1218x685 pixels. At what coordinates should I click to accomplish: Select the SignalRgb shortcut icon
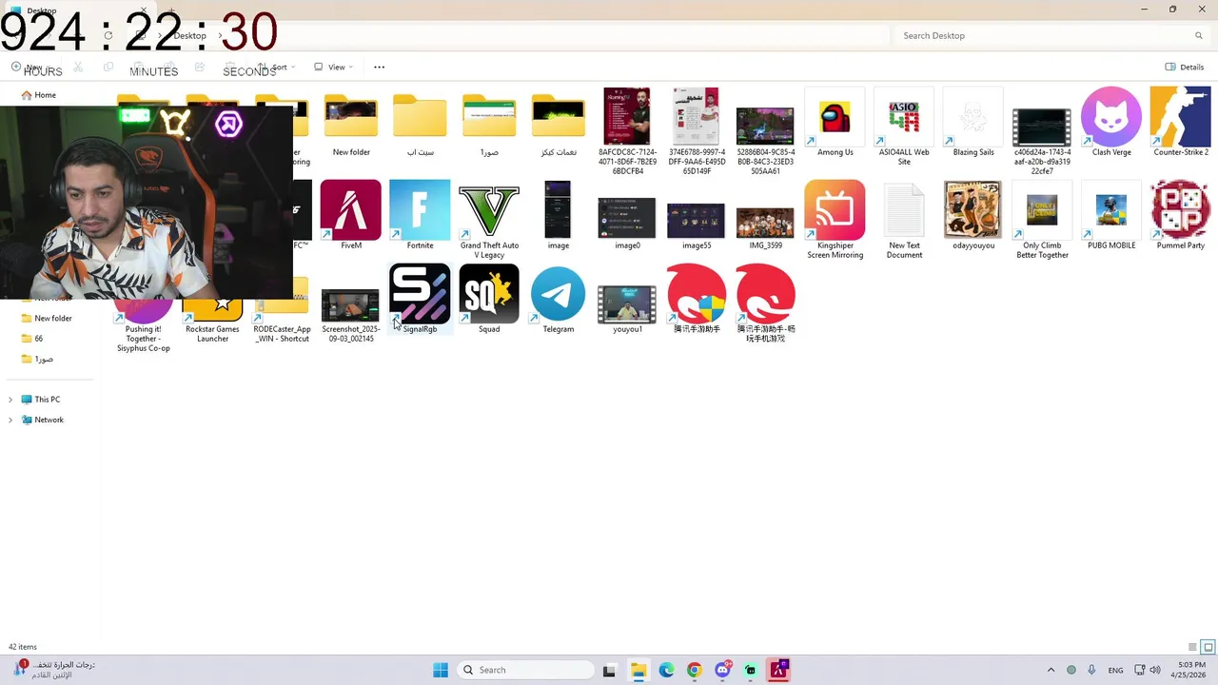pyautogui.click(x=420, y=293)
